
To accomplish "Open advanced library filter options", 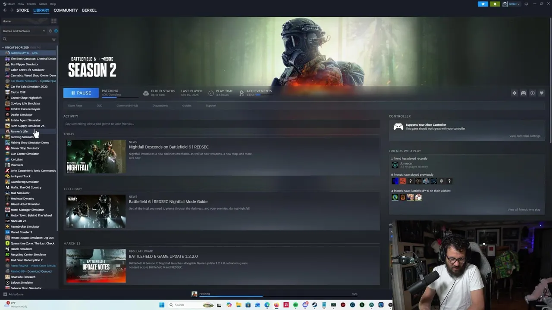I will pos(54,39).
